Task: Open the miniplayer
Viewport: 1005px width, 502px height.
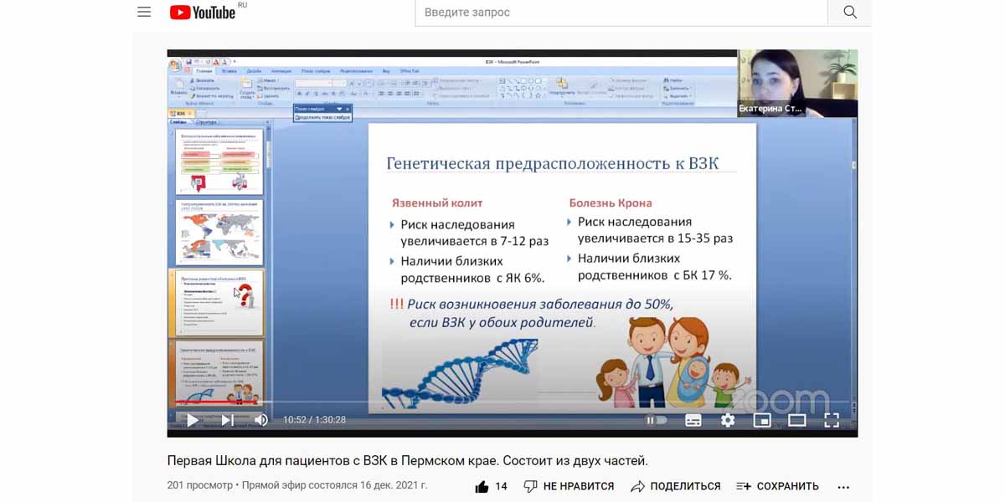Action: (762, 420)
